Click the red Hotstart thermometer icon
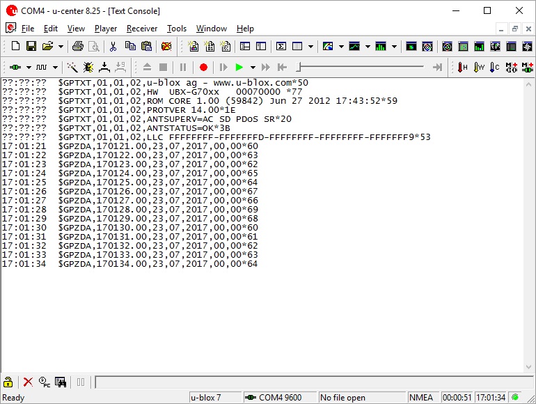This screenshot has width=536, height=404. click(463, 67)
